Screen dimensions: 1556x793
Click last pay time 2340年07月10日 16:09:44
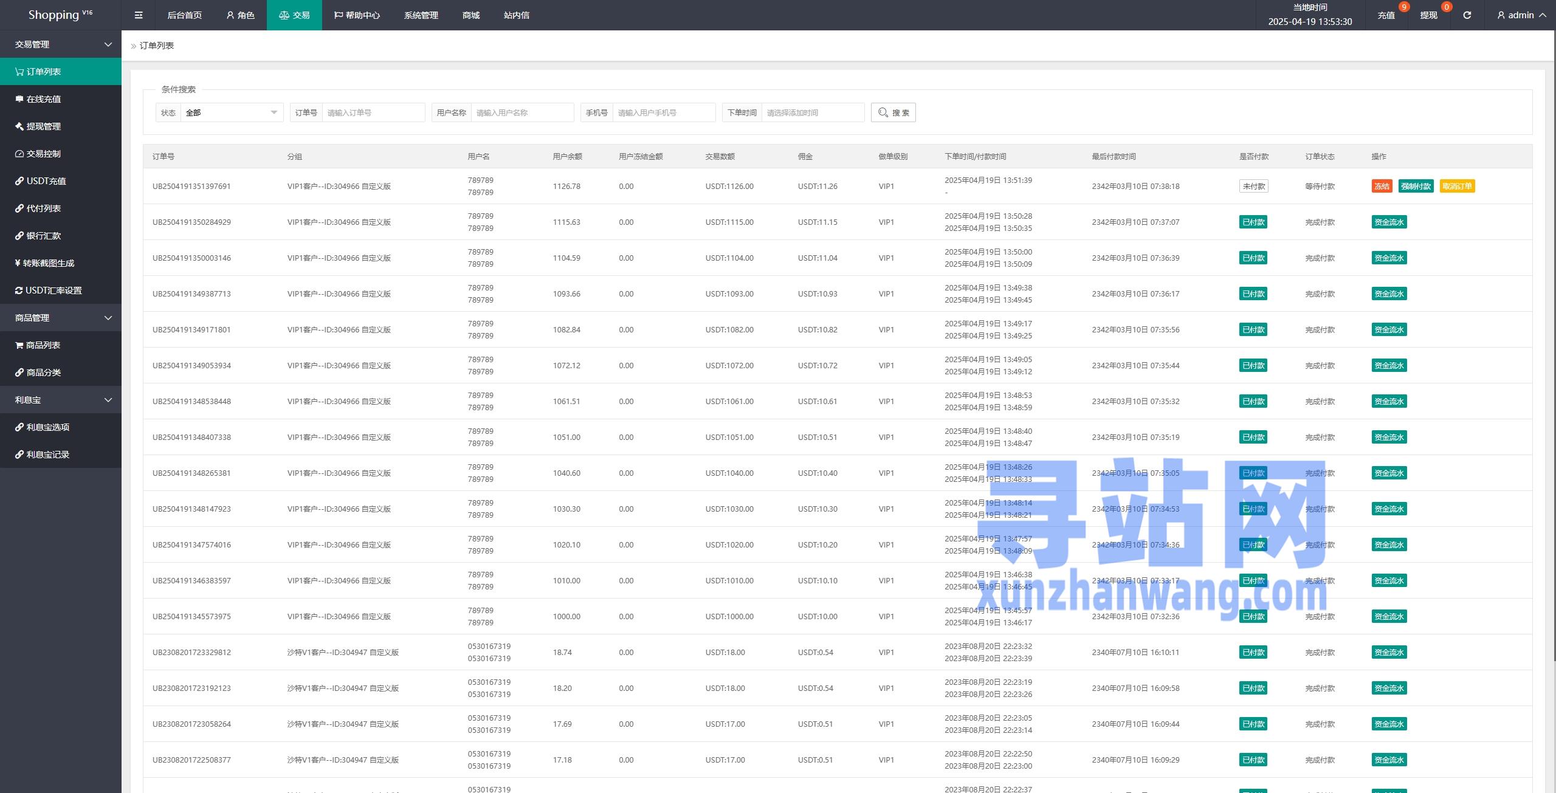pyautogui.click(x=1135, y=724)
